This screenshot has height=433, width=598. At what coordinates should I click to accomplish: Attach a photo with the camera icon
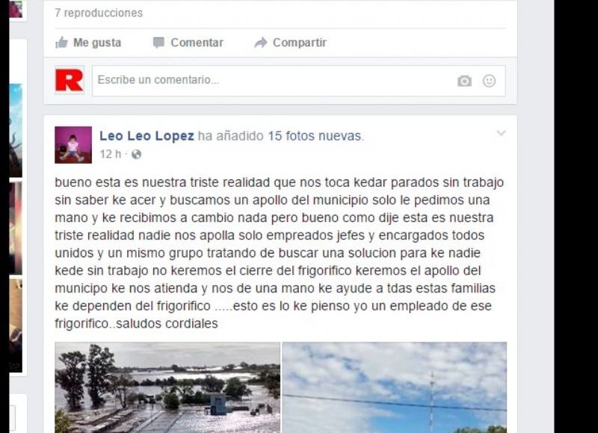[x=464, y=81]
